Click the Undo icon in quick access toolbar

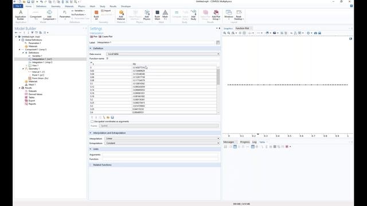[41, 2]
